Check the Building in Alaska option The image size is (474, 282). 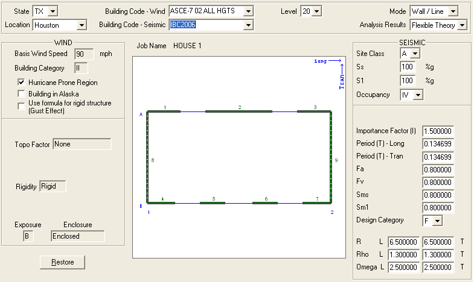[22, 93]
